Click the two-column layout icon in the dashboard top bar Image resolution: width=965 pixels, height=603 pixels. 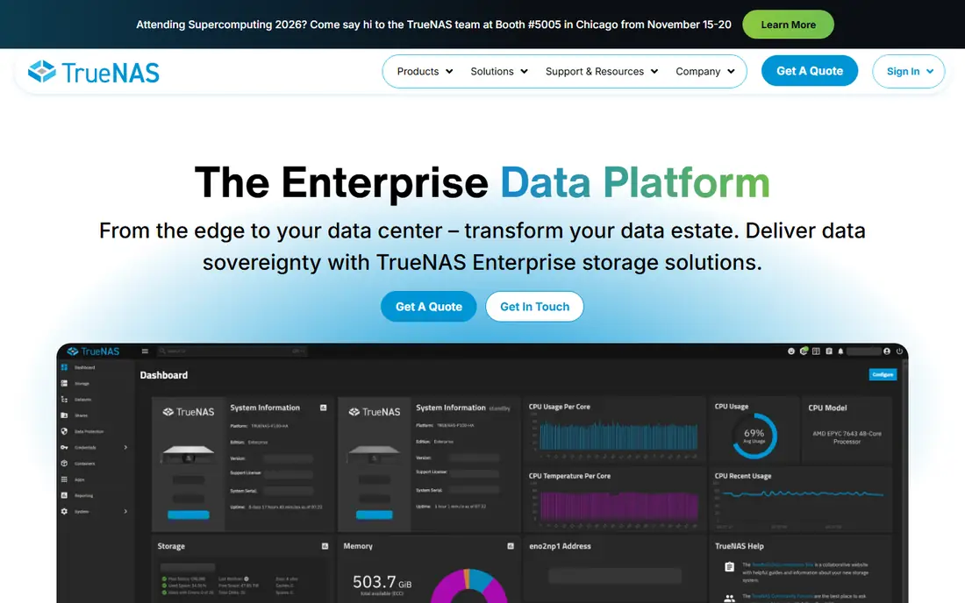(816, 351)
